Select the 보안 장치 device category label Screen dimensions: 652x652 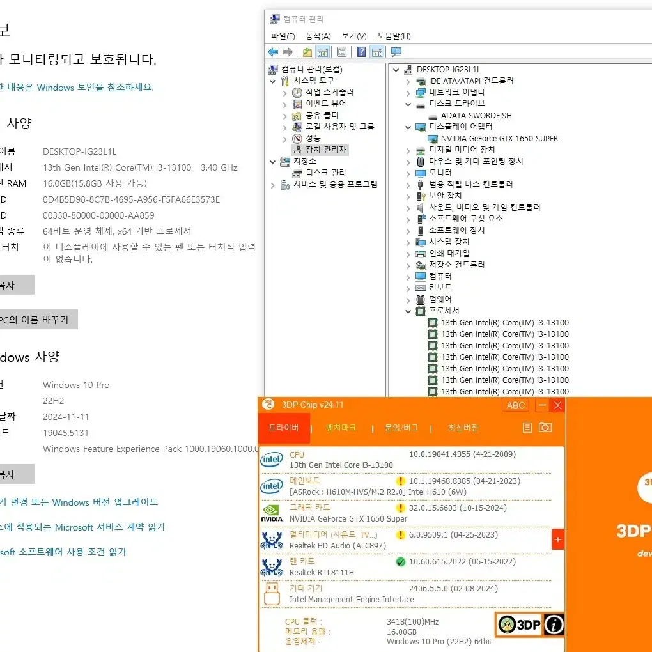pyautogui.click(x=446, y=196)
